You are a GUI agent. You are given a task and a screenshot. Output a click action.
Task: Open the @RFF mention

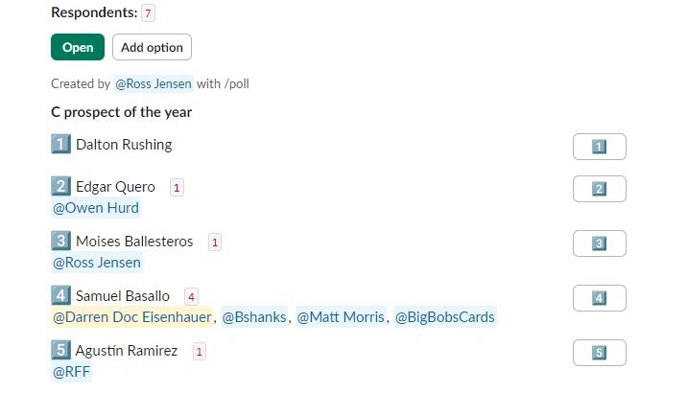(x=71, y=372)
